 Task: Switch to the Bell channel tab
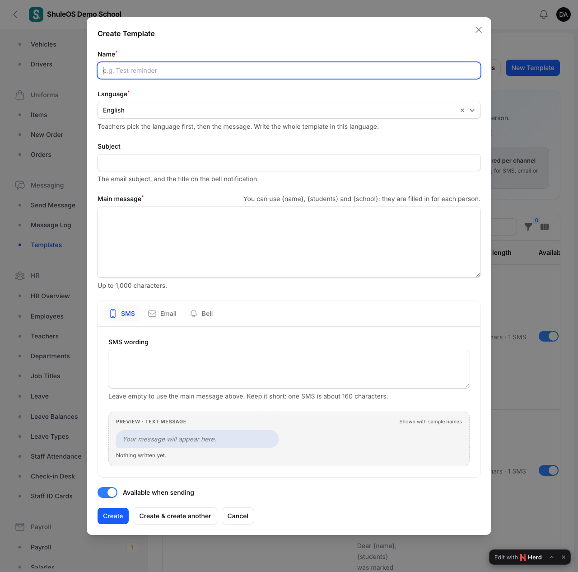tap(201, 314)
